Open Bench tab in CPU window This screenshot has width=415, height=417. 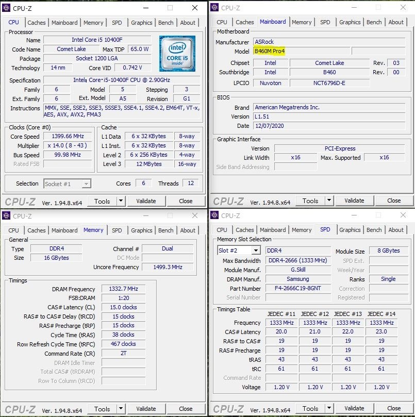tap(165, 23)
